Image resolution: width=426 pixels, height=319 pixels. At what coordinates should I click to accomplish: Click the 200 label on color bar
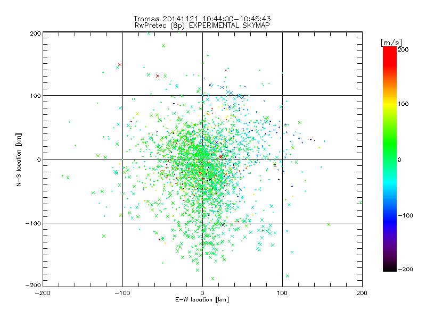click(403, 49)
